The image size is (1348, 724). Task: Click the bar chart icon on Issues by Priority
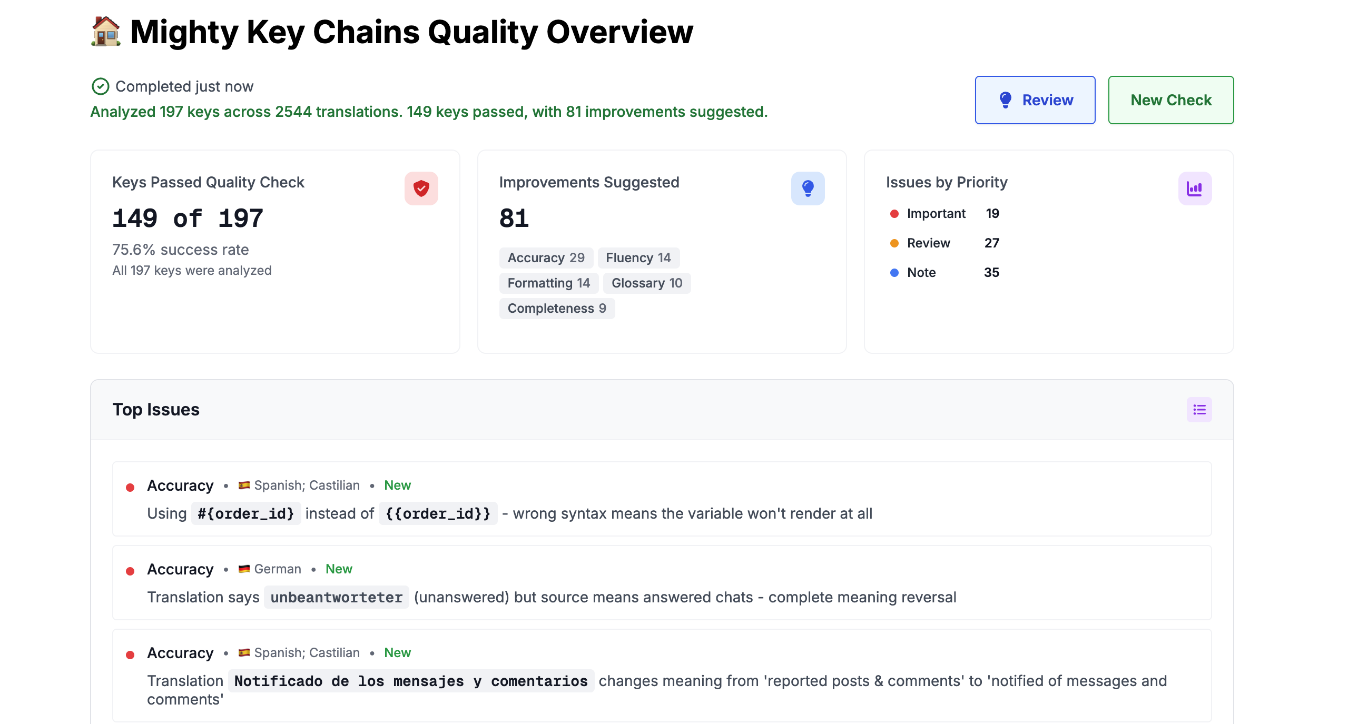tap(1195, 188)
